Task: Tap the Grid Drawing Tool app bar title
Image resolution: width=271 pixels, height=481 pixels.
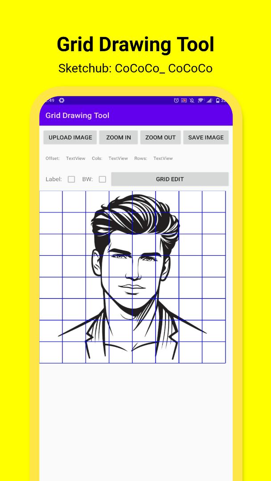Action: point(78,115)
